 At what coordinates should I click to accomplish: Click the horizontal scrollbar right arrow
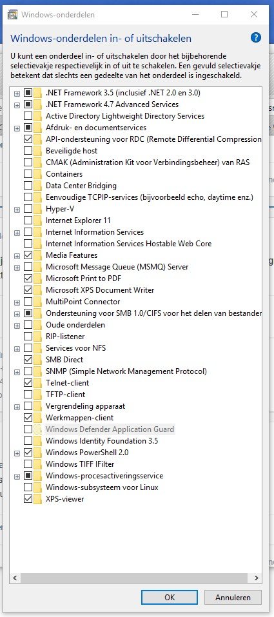point(257,578)
